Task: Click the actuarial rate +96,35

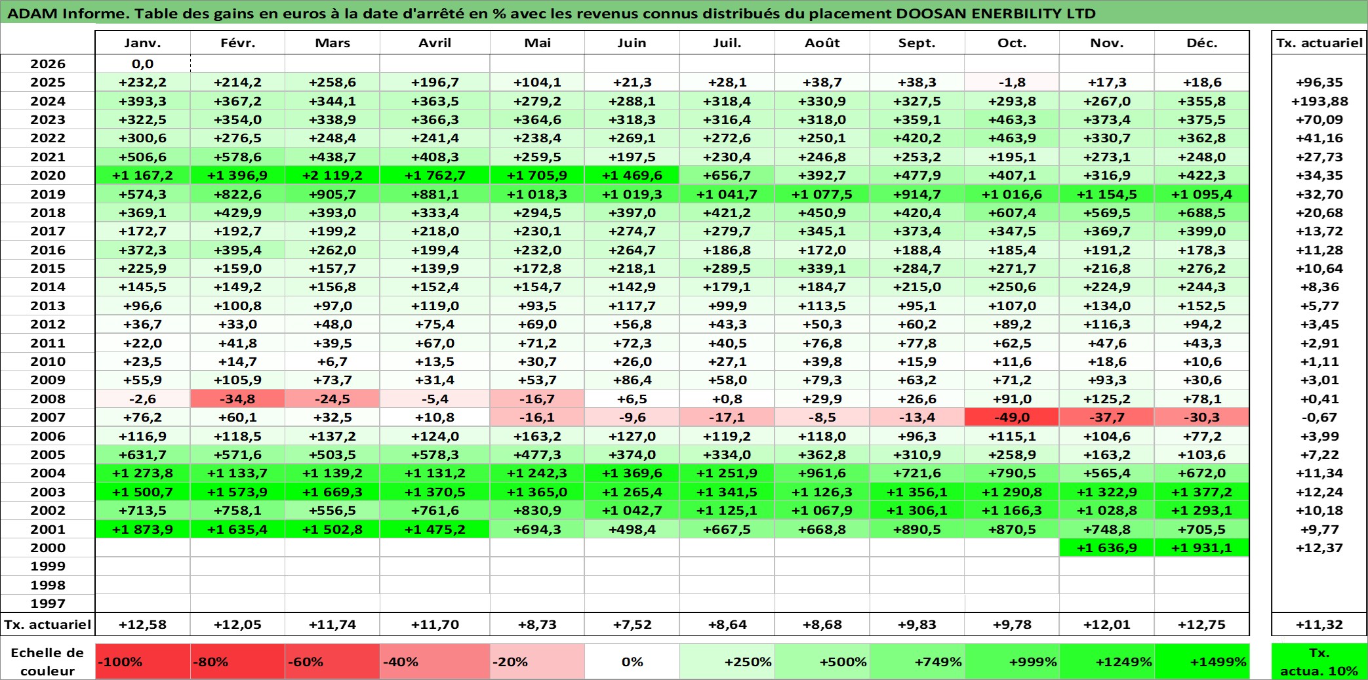Action: (x=1319, y=82)
